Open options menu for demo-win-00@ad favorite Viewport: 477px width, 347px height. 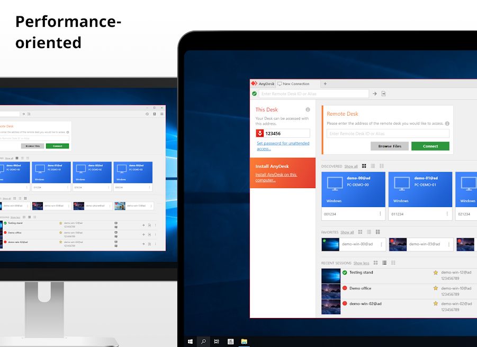click(382, 244)
